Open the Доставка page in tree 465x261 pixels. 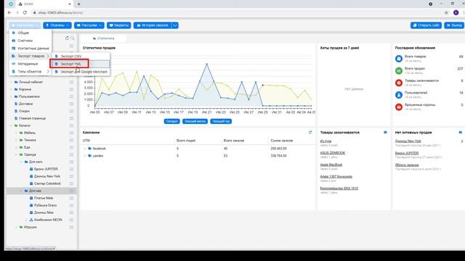click(26, 104)
